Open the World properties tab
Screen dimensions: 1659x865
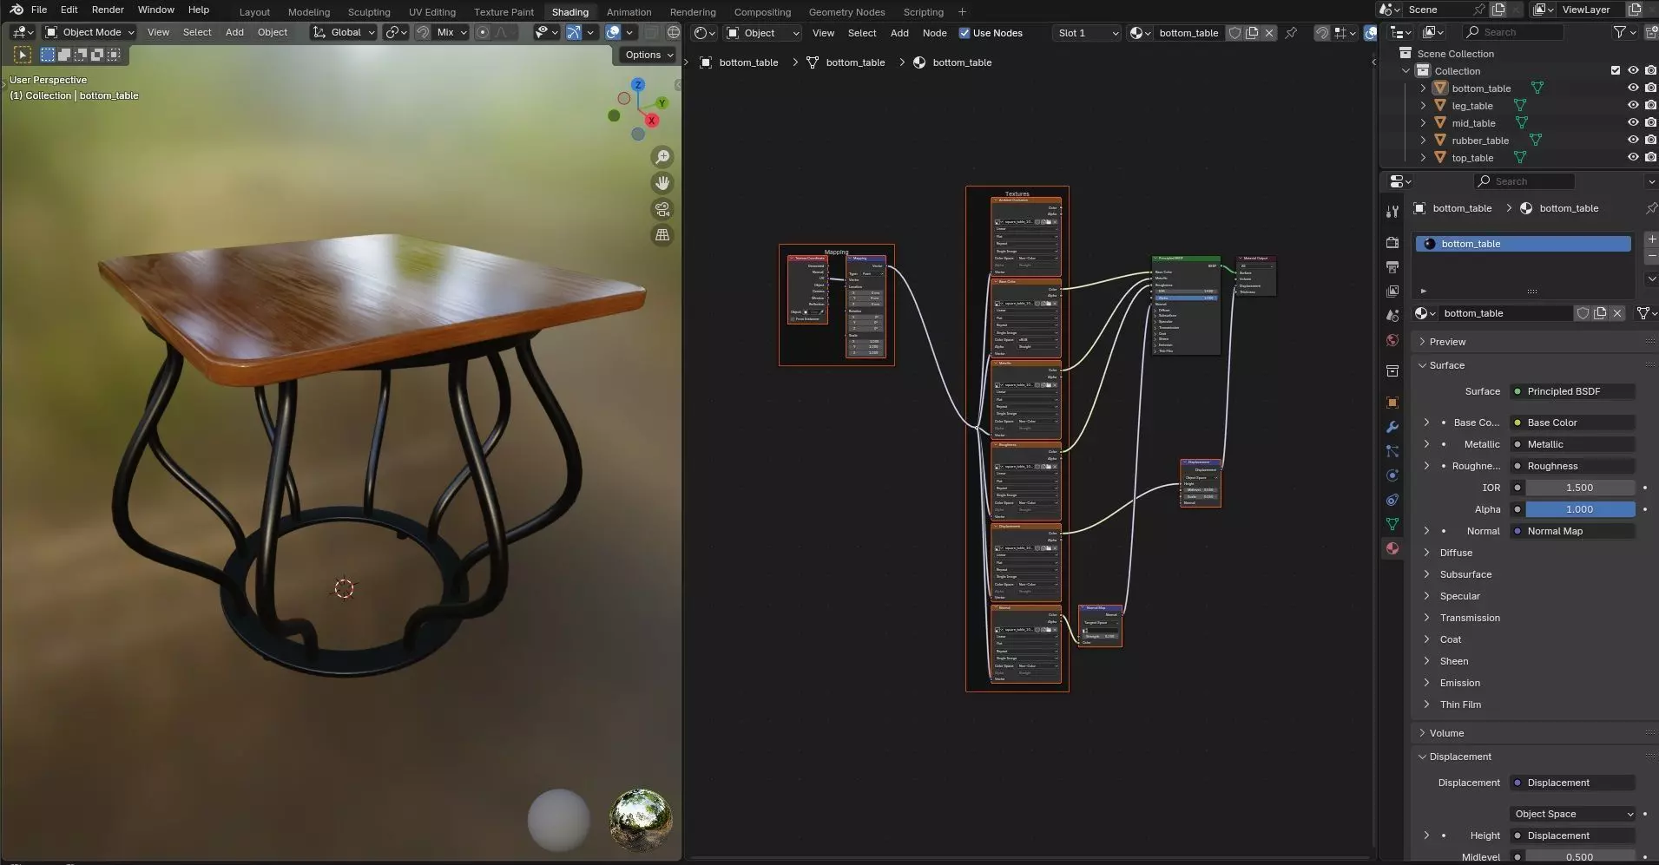click(1392, 339)
